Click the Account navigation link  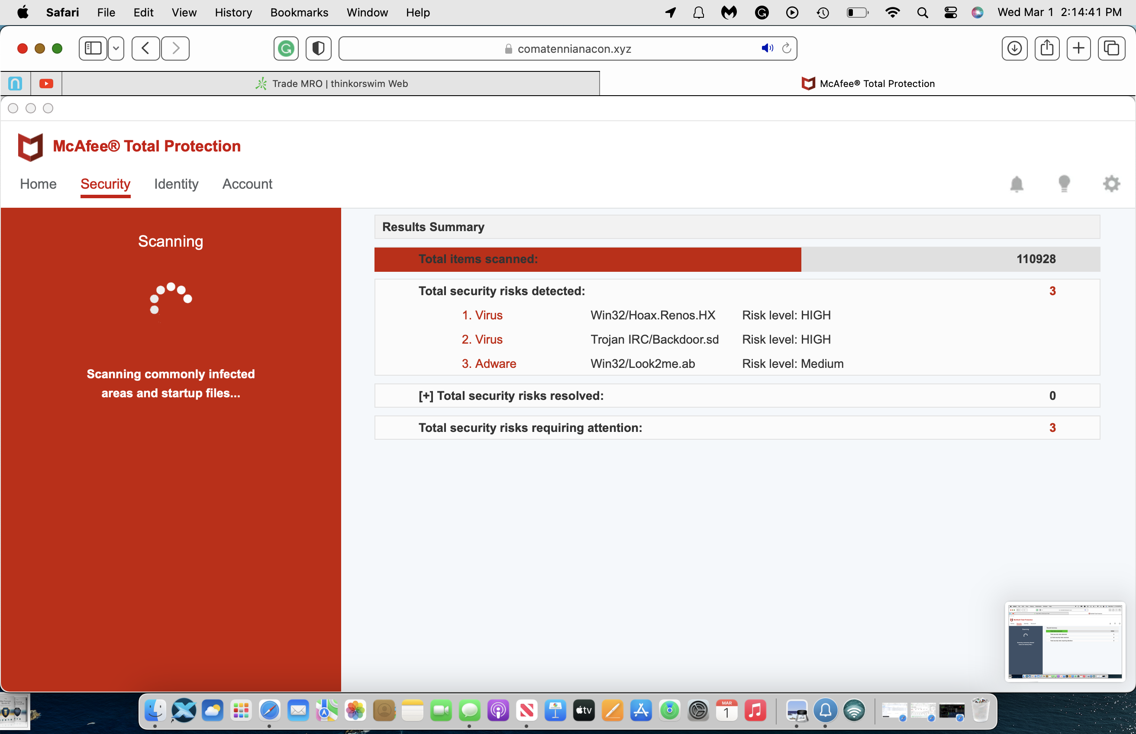247,184
